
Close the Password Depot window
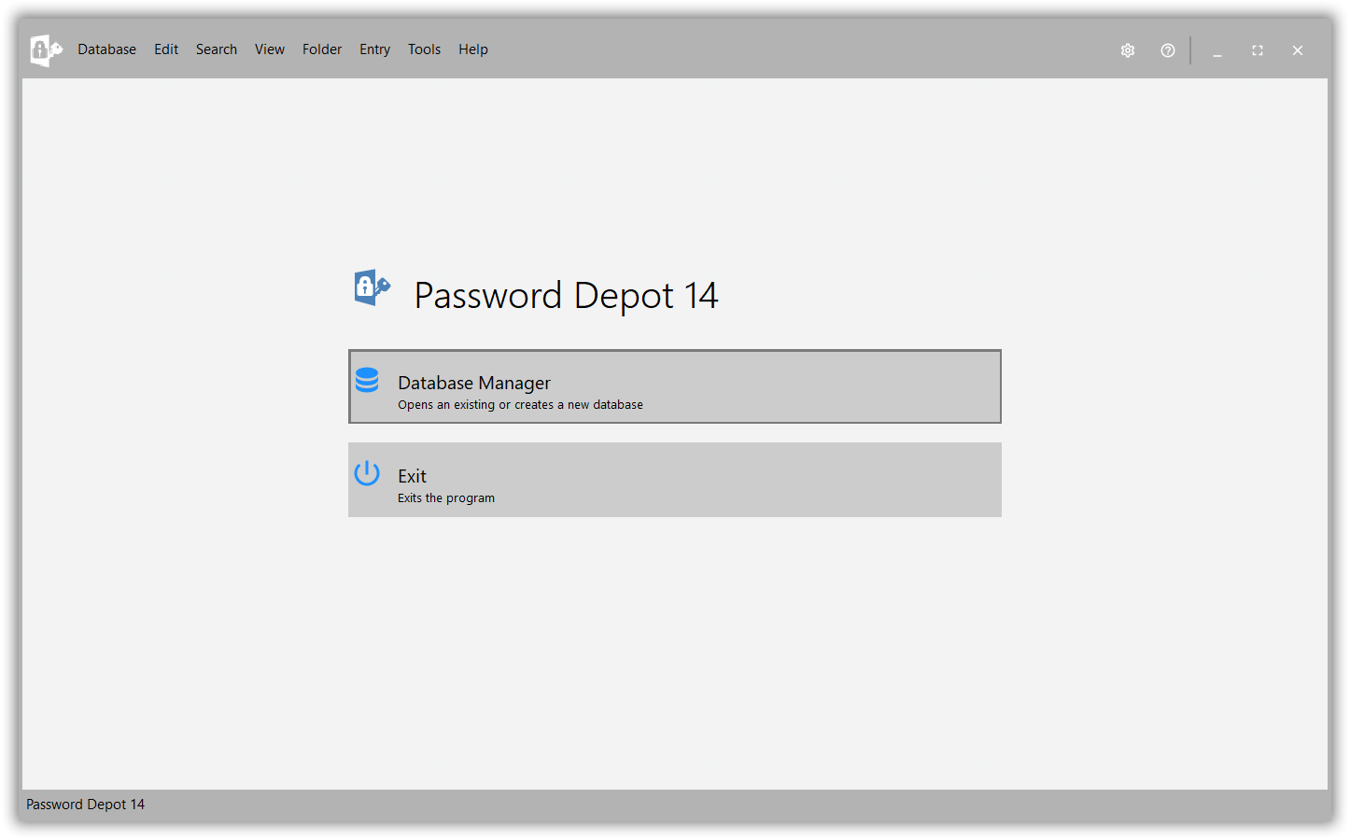[x=1298, y=50]
